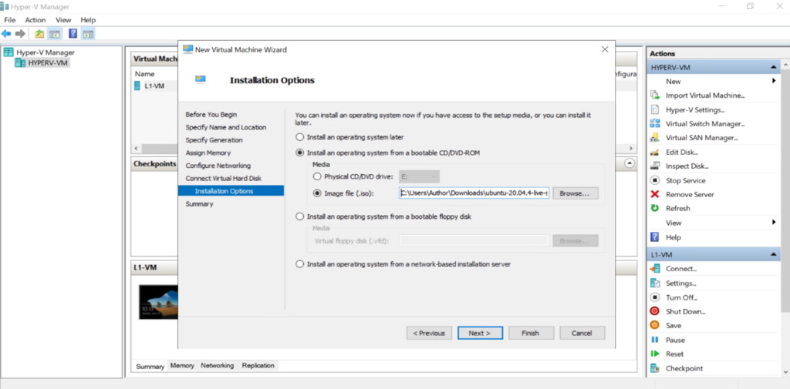Click the Turn Off icon
Image resolution: width=790 pixels, height=389 pixels.
[x=655, y=297]
